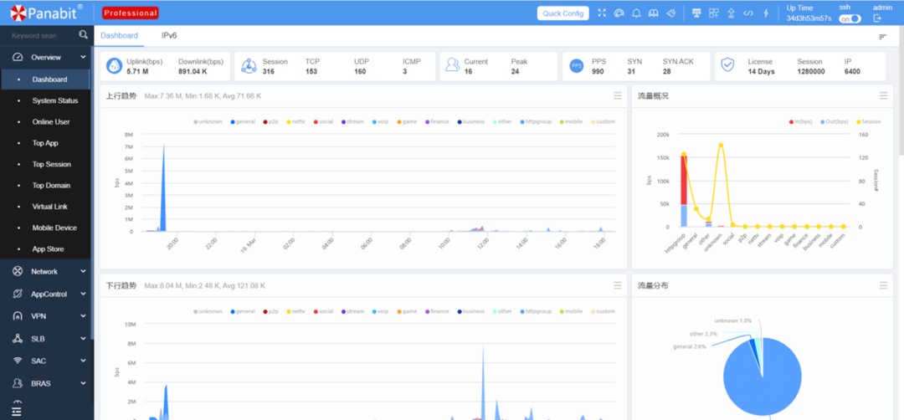
Task: Click the Quick Config button
Action: [562, 13]
